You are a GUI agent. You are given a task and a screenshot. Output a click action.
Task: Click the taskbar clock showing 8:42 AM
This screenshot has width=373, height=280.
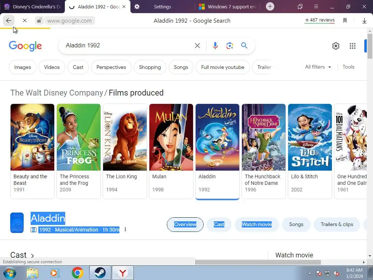click(x=354, y=273)
